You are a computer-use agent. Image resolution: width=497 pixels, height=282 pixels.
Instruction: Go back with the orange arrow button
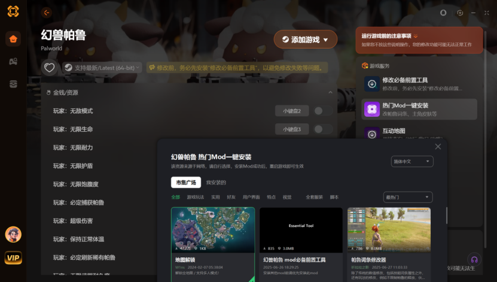click(47, 13)
